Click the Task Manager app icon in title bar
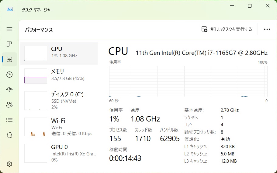 click(x=10, y=9)
